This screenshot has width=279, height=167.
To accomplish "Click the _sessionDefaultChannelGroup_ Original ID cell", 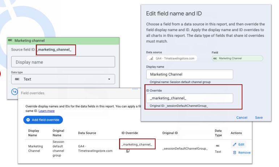I will 185,149.
